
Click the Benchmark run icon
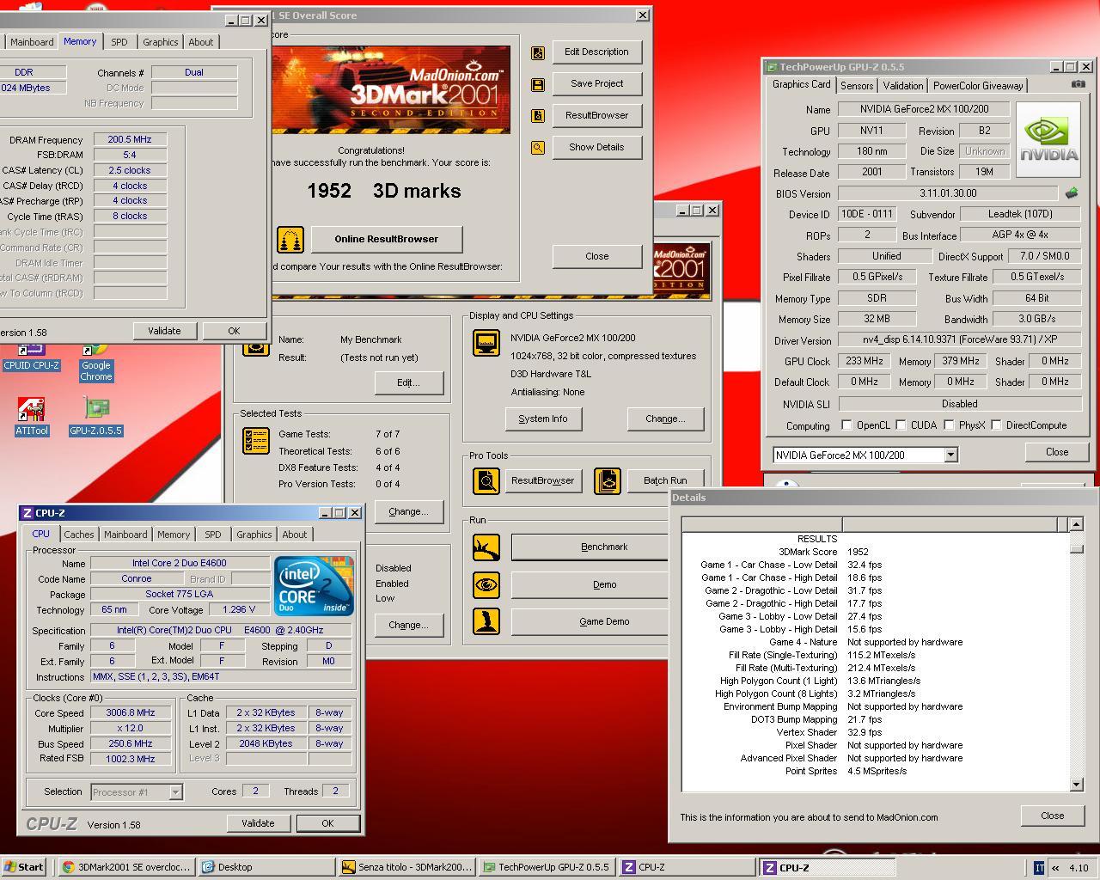tap(486, 547)
